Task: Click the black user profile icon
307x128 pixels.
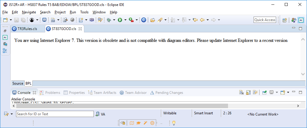Action: pyautogui.click(x=32, y=20)
